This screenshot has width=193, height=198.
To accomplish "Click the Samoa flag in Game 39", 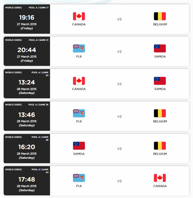I will tap(79, 146).
